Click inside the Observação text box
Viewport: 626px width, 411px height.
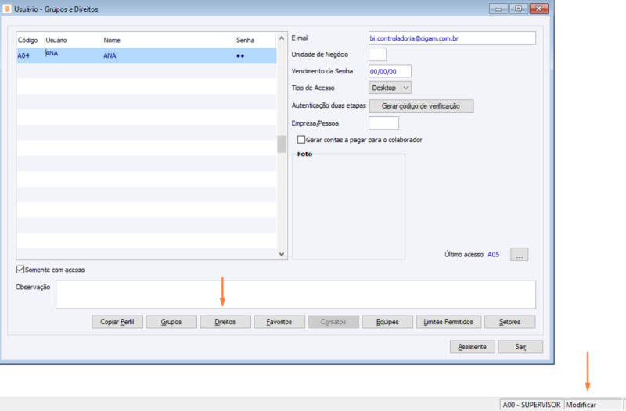296,295
